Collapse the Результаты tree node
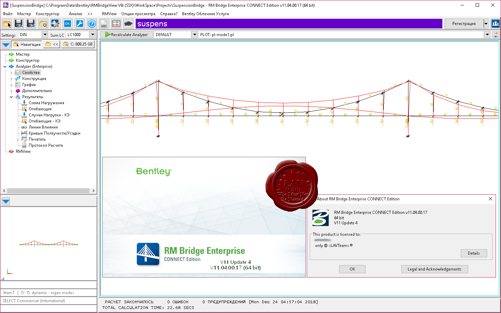 click(11, 97)
